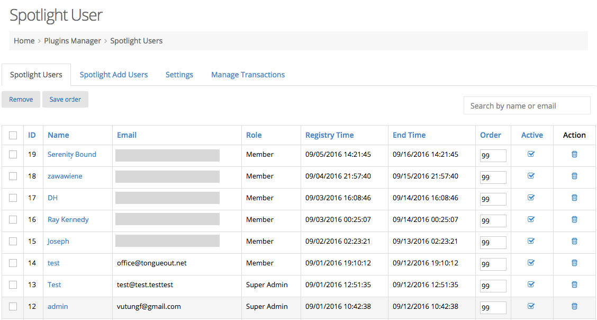Toggle active status for Ray Kennedy
Image resolution: width=597 pixels, height=320 pixels.
tap(531, 219)
